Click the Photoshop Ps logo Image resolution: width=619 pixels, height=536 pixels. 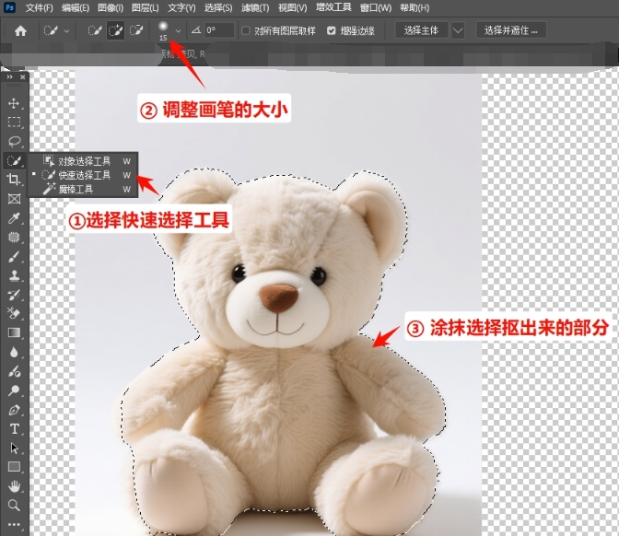click(x=9, y=7)
